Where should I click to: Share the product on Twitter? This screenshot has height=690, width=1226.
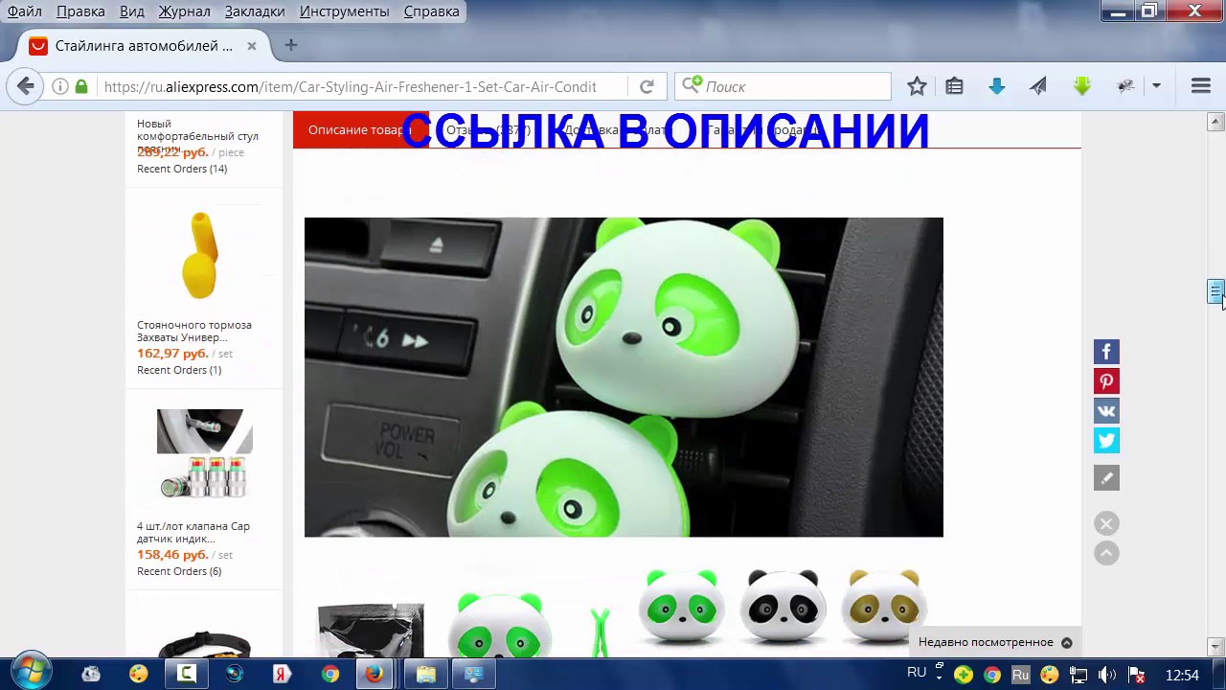pyautogui.click(x=1106, y=441)
